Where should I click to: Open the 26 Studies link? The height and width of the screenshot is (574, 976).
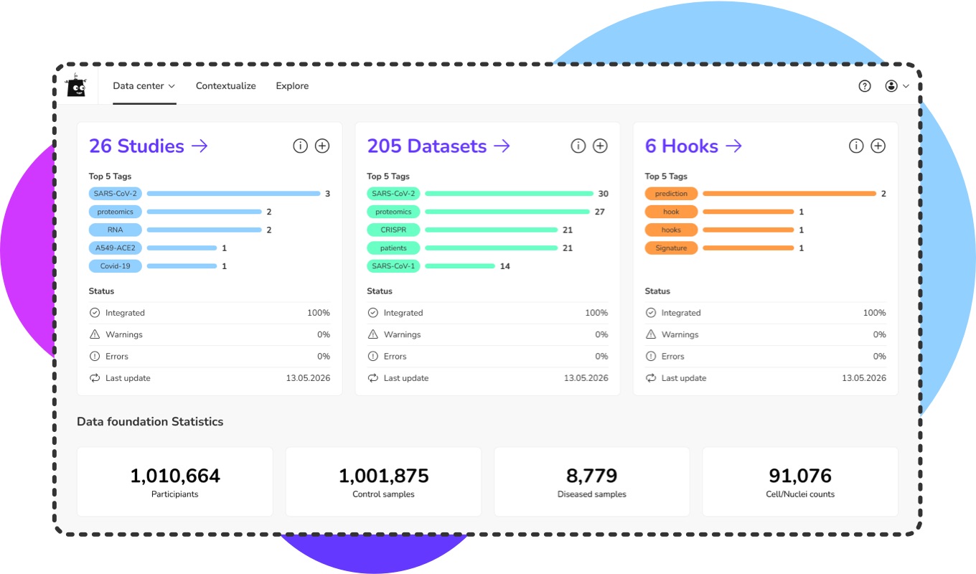[x=149, y=146]
